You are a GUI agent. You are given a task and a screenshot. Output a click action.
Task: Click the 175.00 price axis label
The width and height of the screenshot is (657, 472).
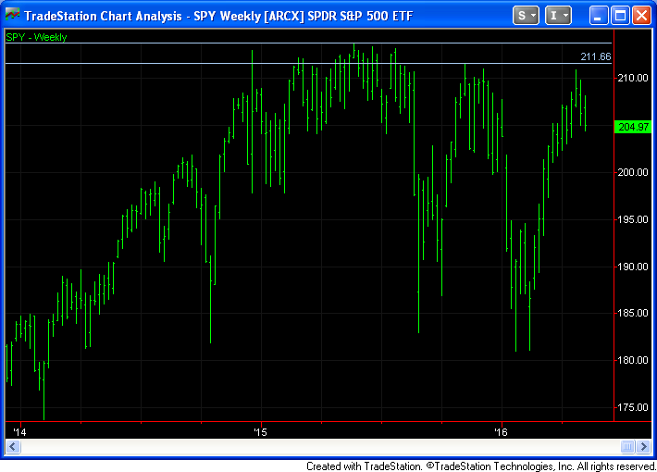click(633, 407)
